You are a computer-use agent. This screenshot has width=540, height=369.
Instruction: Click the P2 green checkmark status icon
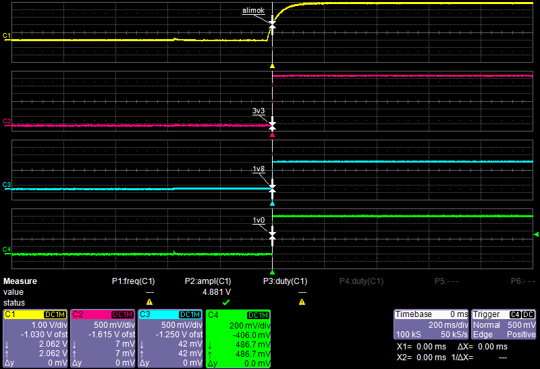pyautogui.click(x=226, y=302)
